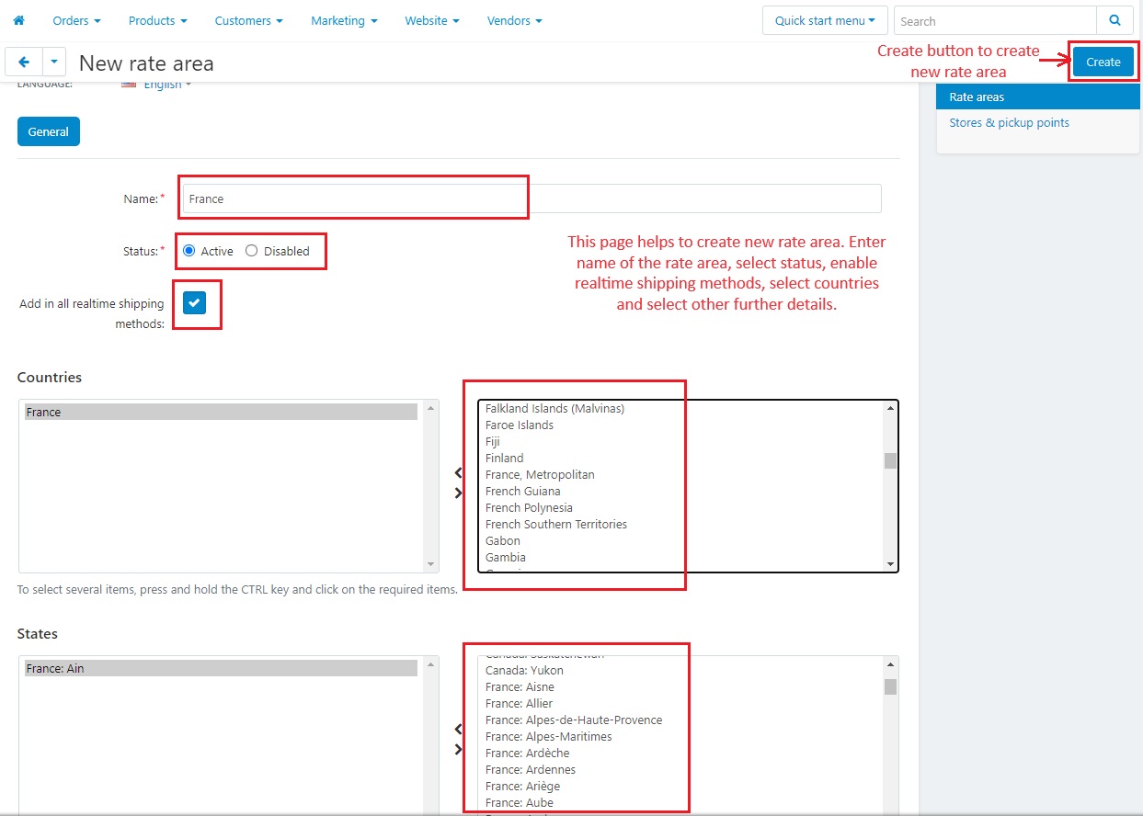Click the top Search field
The height and width of the screenshot is (816, 1143).
click(x=996, y=20)
